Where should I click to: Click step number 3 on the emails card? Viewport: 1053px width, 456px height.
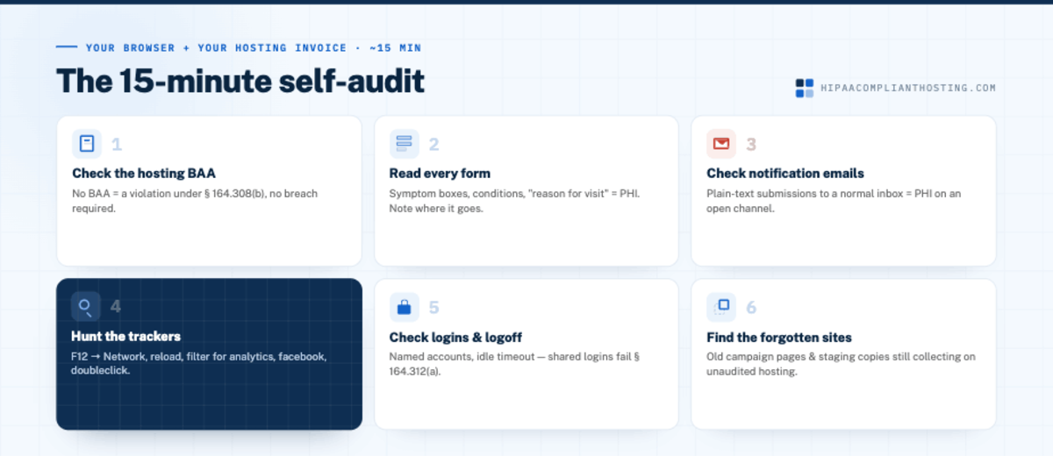point(751,145)
